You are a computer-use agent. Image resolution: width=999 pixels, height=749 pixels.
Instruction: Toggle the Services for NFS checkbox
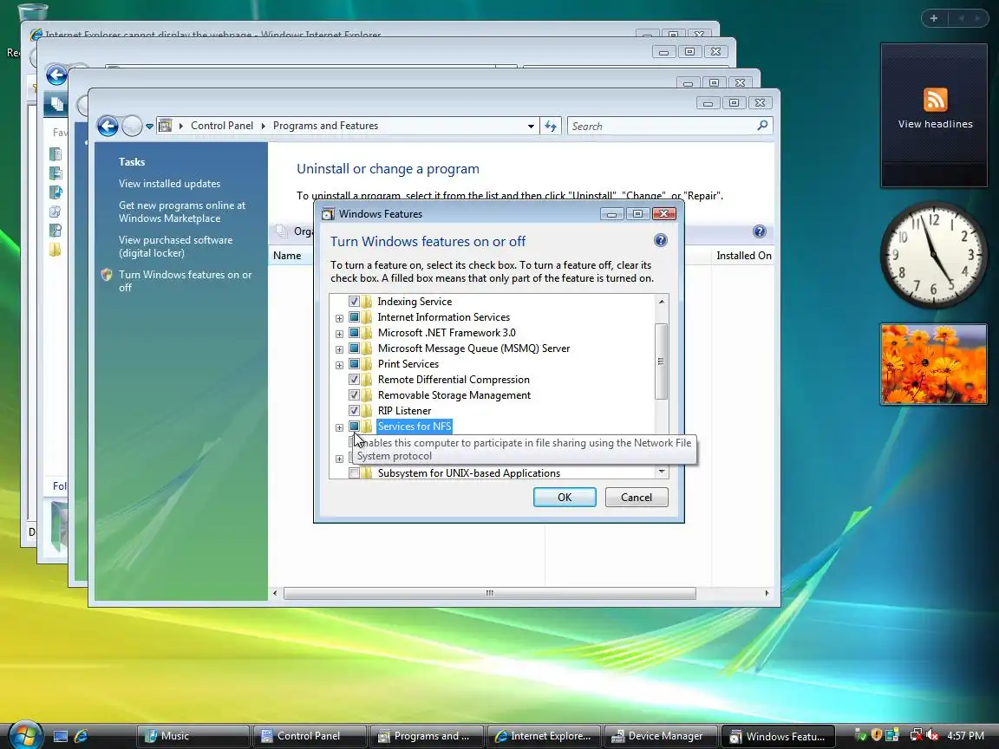354,427
